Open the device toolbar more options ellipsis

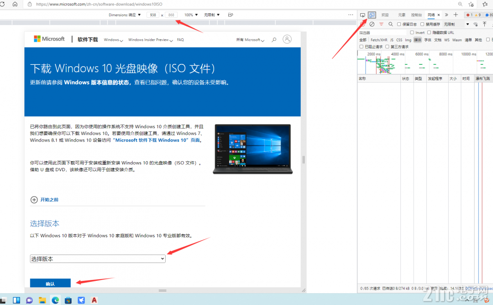coord(351,15)
